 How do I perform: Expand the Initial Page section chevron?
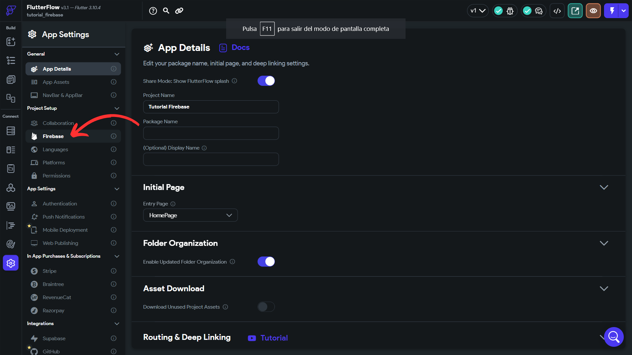pyautogui.click(x=604, y=187)
